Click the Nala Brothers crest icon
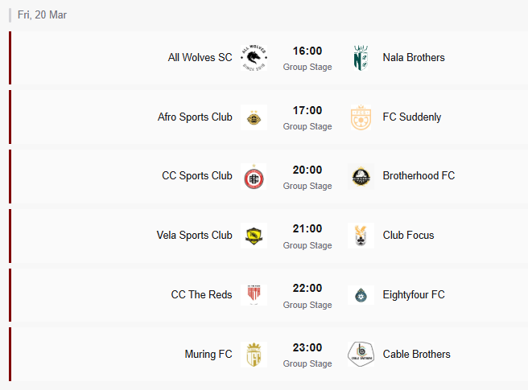The image size is (528, 390). 361,58
